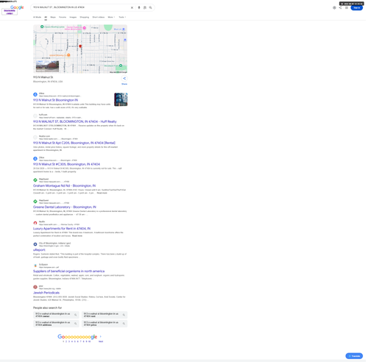Screen dimensions: 368x362
Task: Switch to Shopping tab
Action: 85,17
